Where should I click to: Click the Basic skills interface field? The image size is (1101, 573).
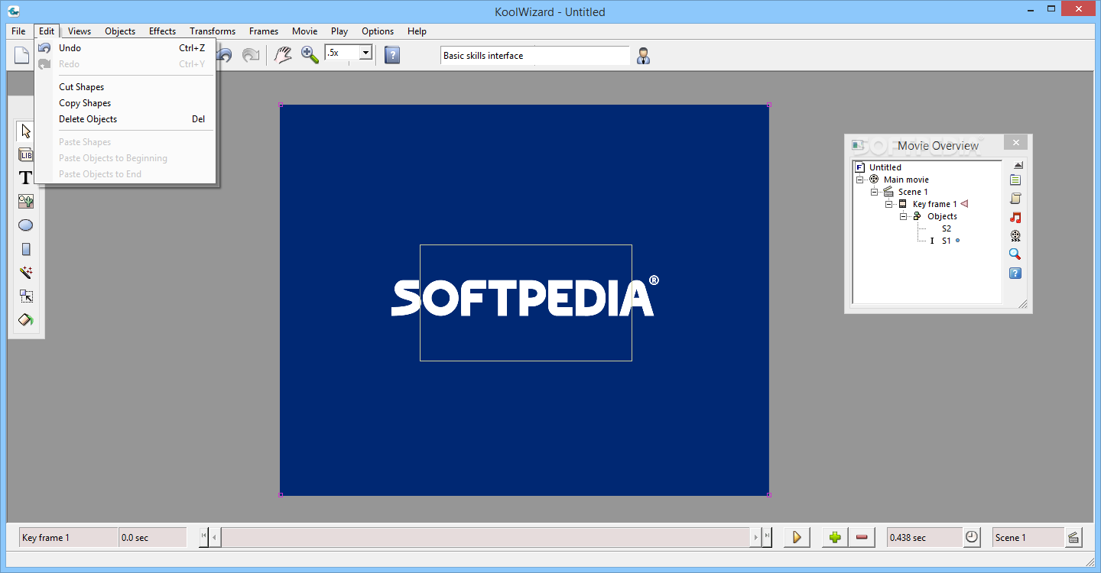[x=535, y=56]
